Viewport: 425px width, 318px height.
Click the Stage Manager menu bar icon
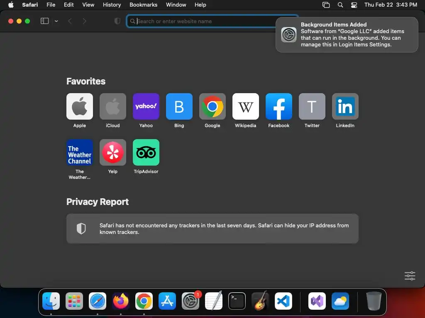326,5
